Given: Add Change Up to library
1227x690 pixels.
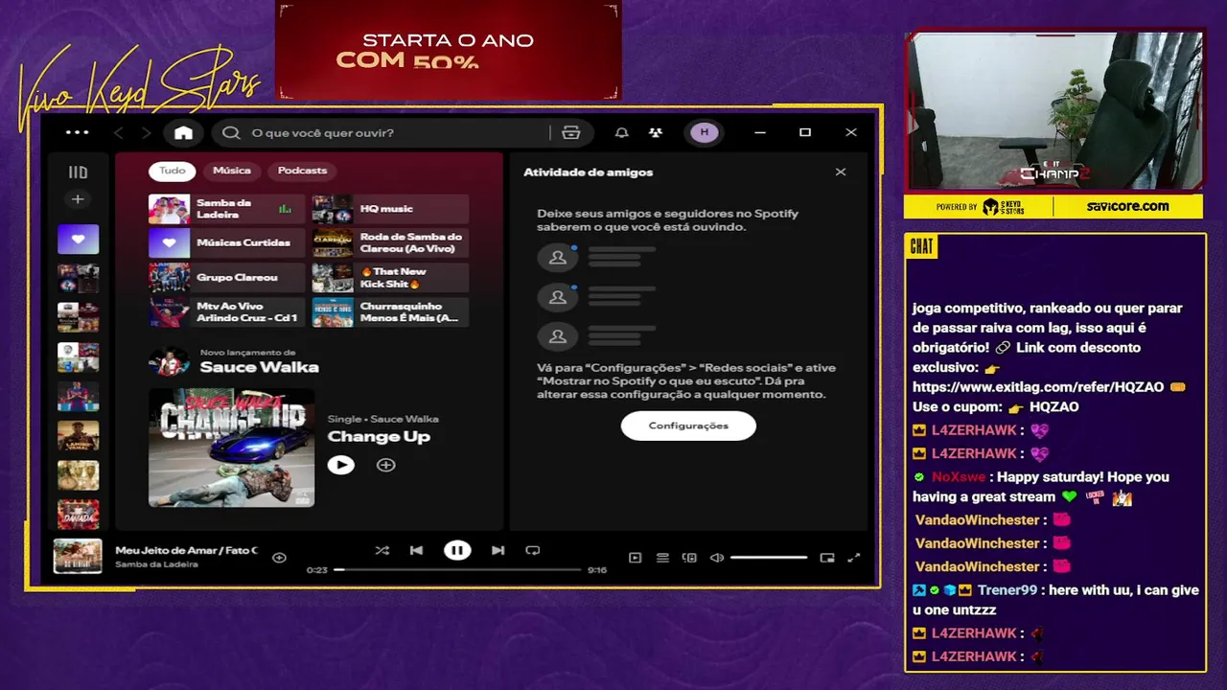Looking at the screenshot, I should tap(385, 465).
